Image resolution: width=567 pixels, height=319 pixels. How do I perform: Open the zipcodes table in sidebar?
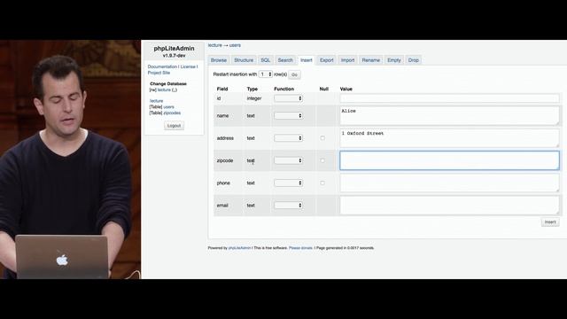[172, 113]
